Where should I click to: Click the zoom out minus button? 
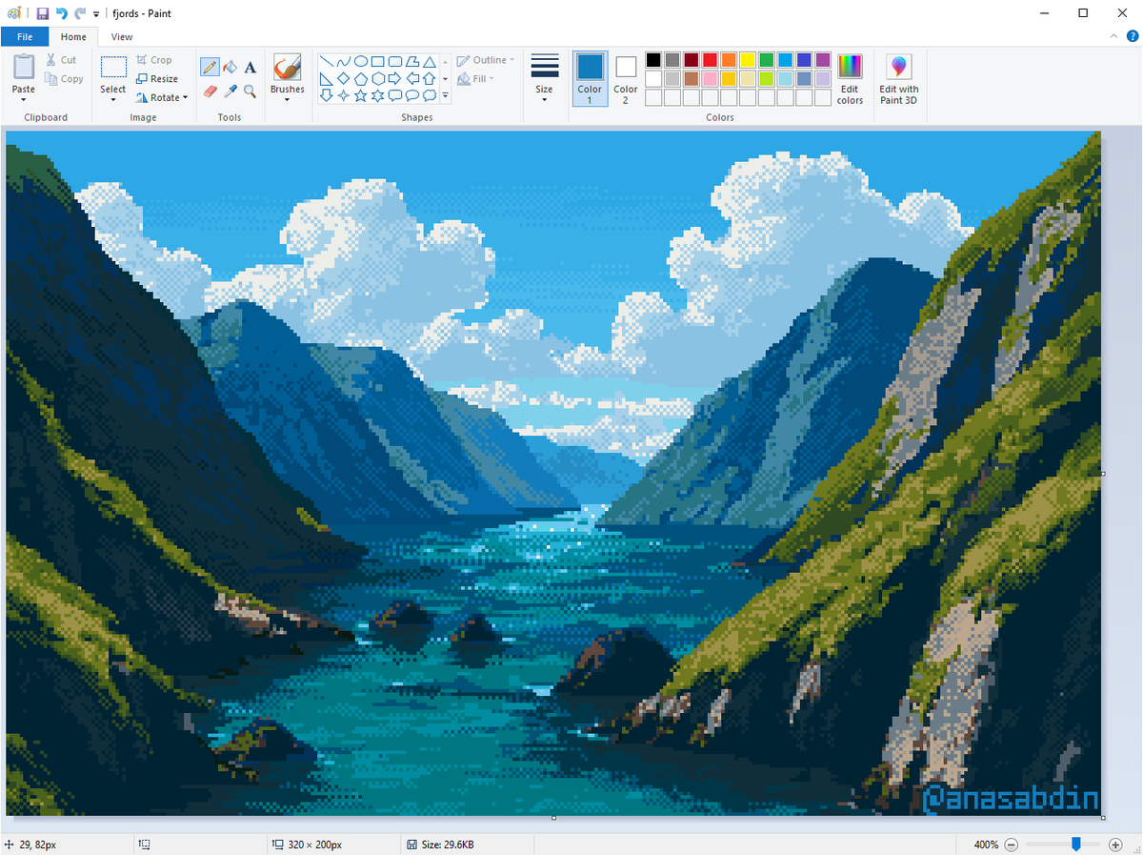point(1012,845)
